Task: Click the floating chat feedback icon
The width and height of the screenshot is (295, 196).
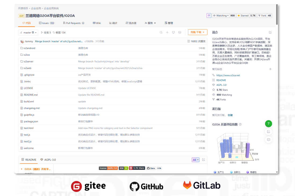Action: [268, 140]
